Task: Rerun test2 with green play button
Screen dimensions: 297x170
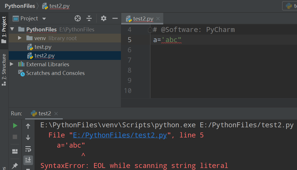Action: coord(15,126)
